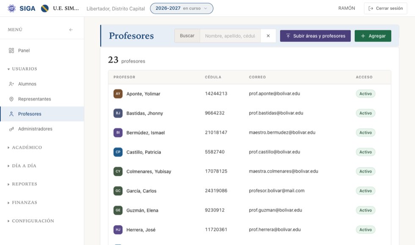Click Activo badge for Herrera, José
Screen dimensions: 415x245
pyautogui.click(x=365, y=230)
